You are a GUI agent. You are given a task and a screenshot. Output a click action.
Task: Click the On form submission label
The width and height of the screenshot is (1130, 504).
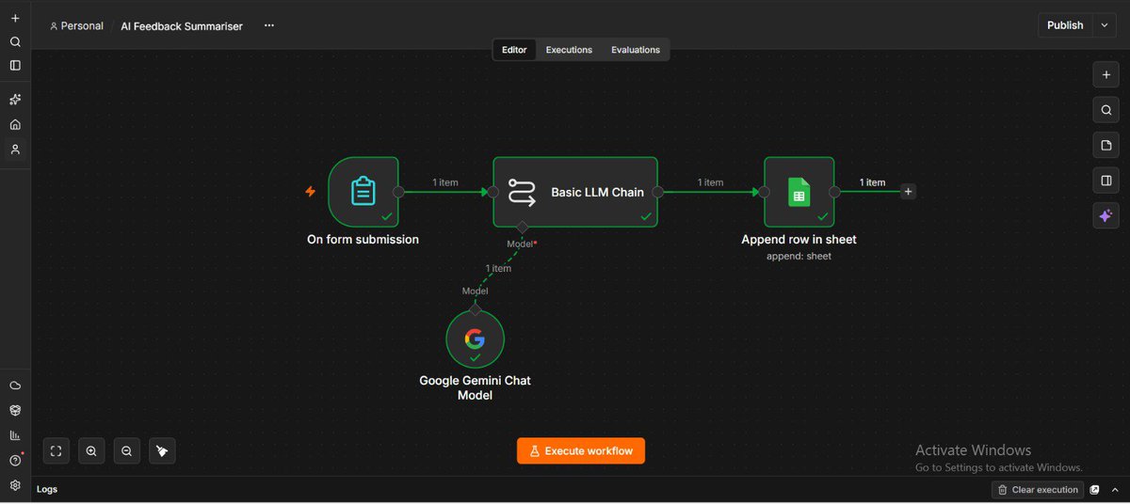(x=363, y=240)
